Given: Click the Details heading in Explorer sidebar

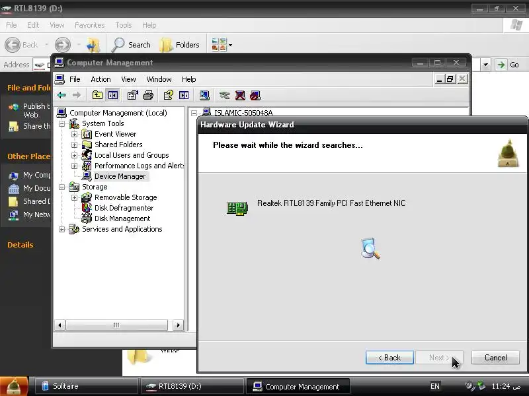Looking at the screenshot, I should coord(20,245).
